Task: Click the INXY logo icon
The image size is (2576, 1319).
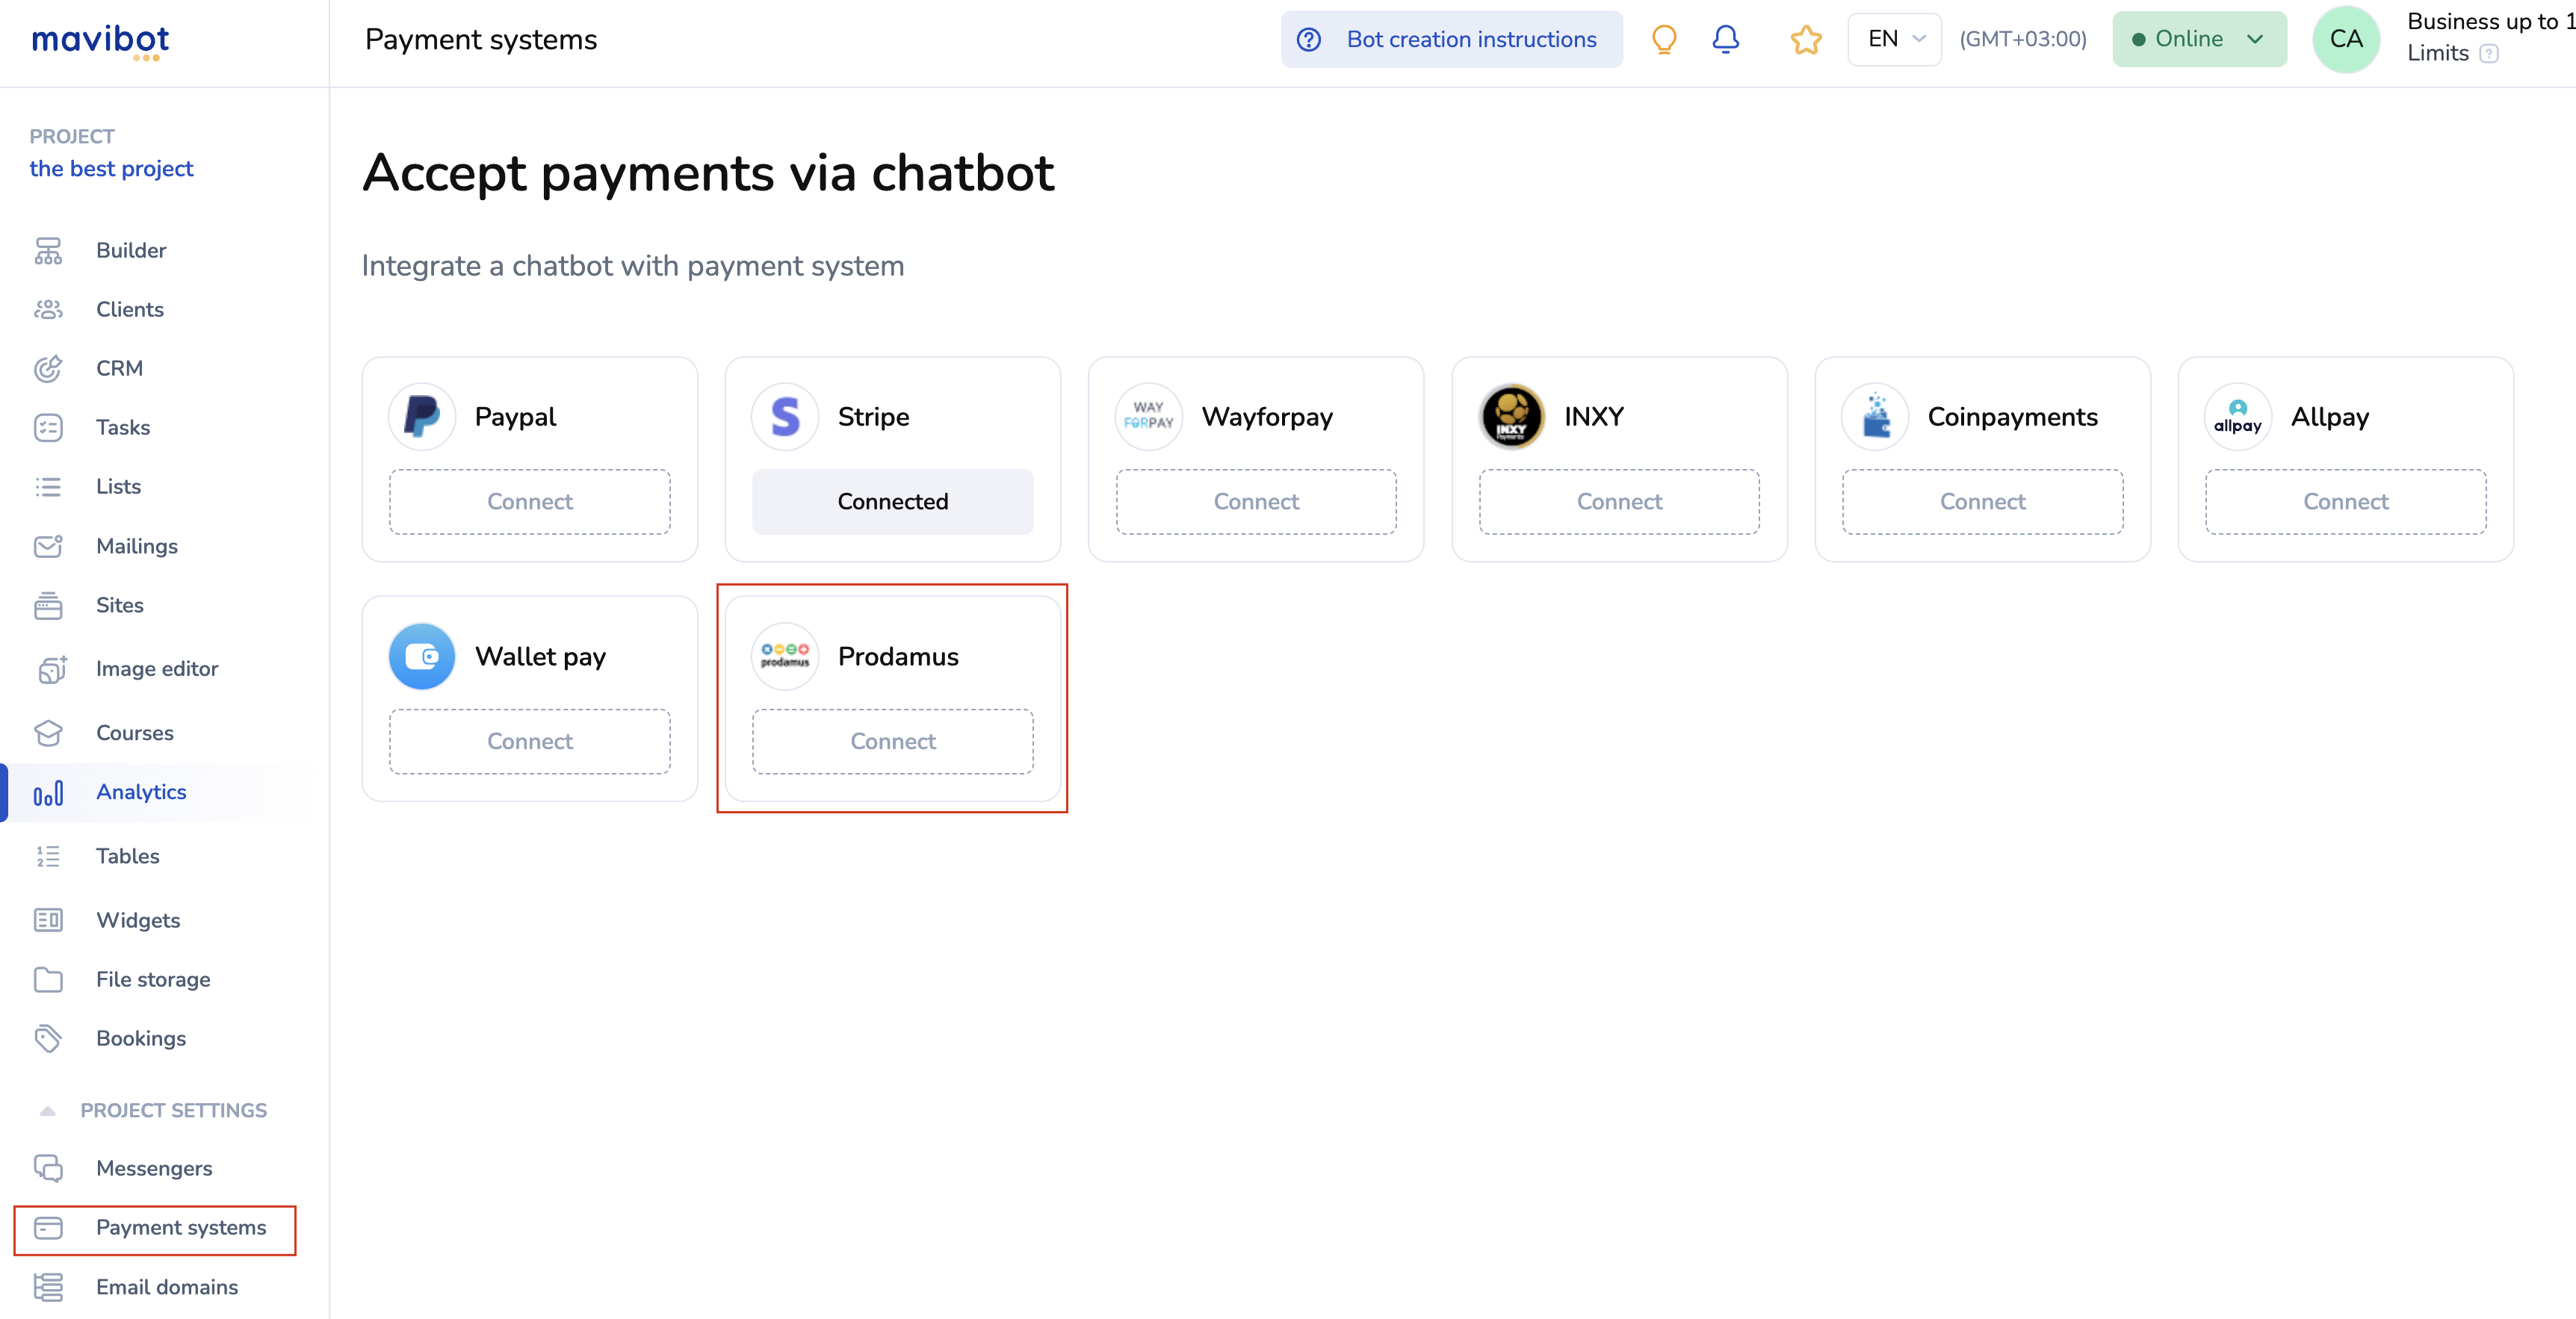Action: 1512,416
